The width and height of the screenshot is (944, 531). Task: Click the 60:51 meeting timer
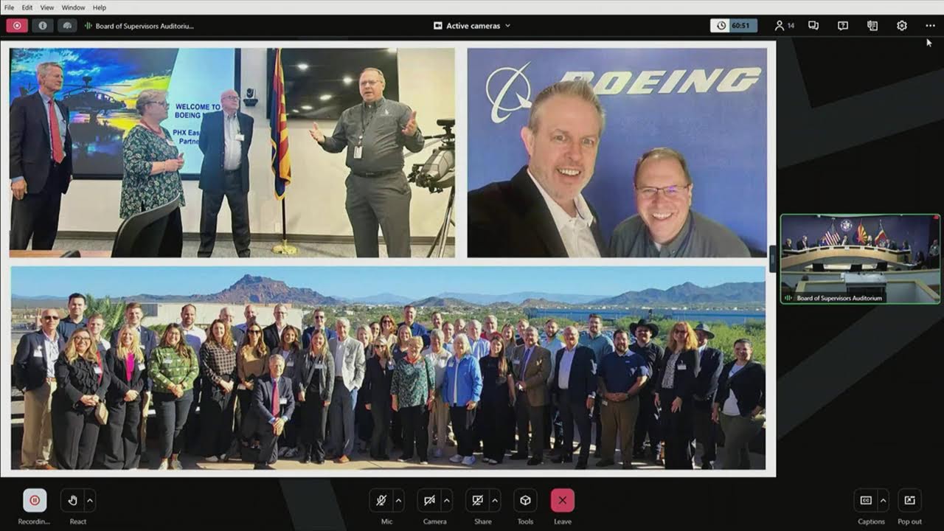coord(734,26)
